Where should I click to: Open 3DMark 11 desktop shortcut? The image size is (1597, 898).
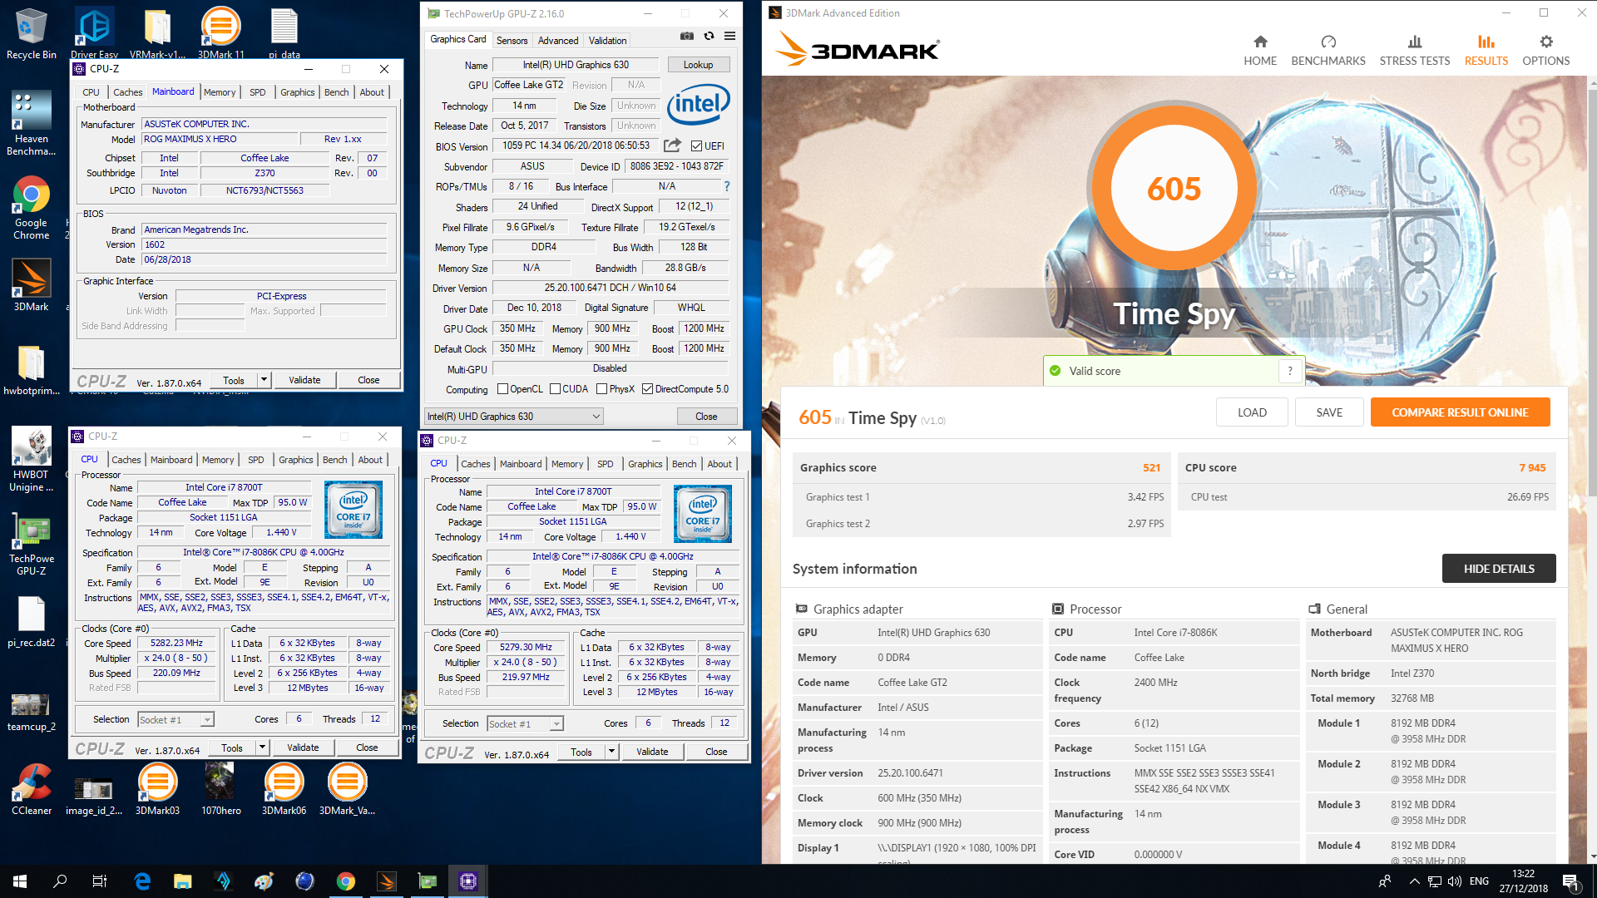(221, 33)
